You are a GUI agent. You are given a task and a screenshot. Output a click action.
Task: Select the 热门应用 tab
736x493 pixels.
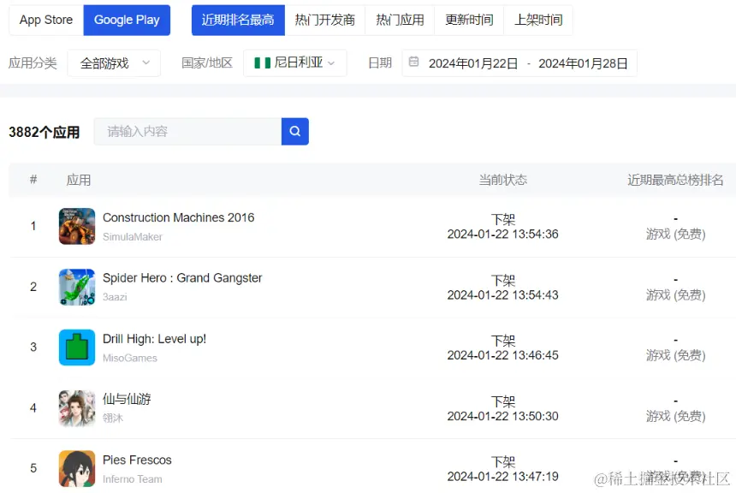tap(400, 21)
